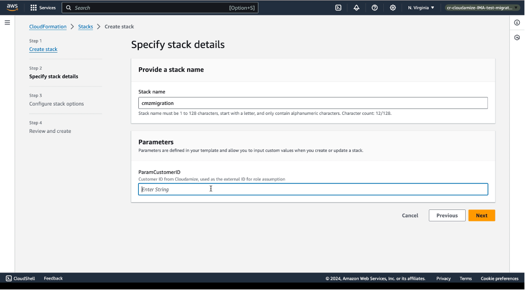The image size is (525, 290).
Task: Click the Previous button
Action: 447,215
